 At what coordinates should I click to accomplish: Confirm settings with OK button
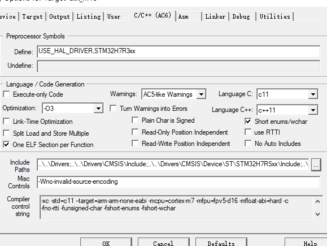pos(106,242)
